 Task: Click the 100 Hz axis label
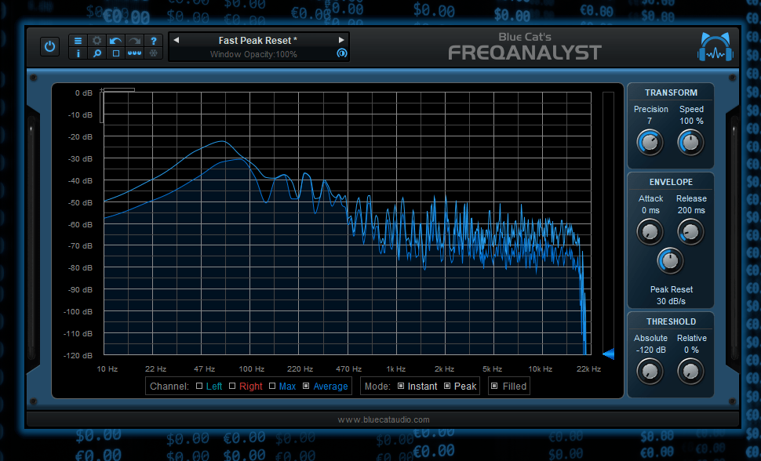tap(251, 368)
